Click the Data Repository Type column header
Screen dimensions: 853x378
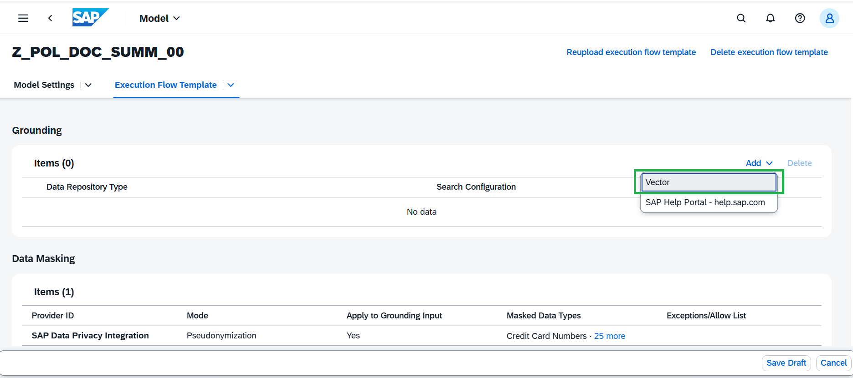click(87, 187)
